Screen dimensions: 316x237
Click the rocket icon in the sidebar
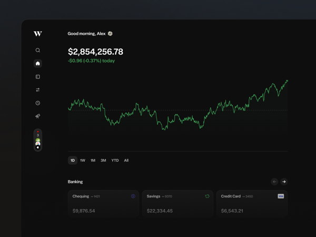pos(37,116)
